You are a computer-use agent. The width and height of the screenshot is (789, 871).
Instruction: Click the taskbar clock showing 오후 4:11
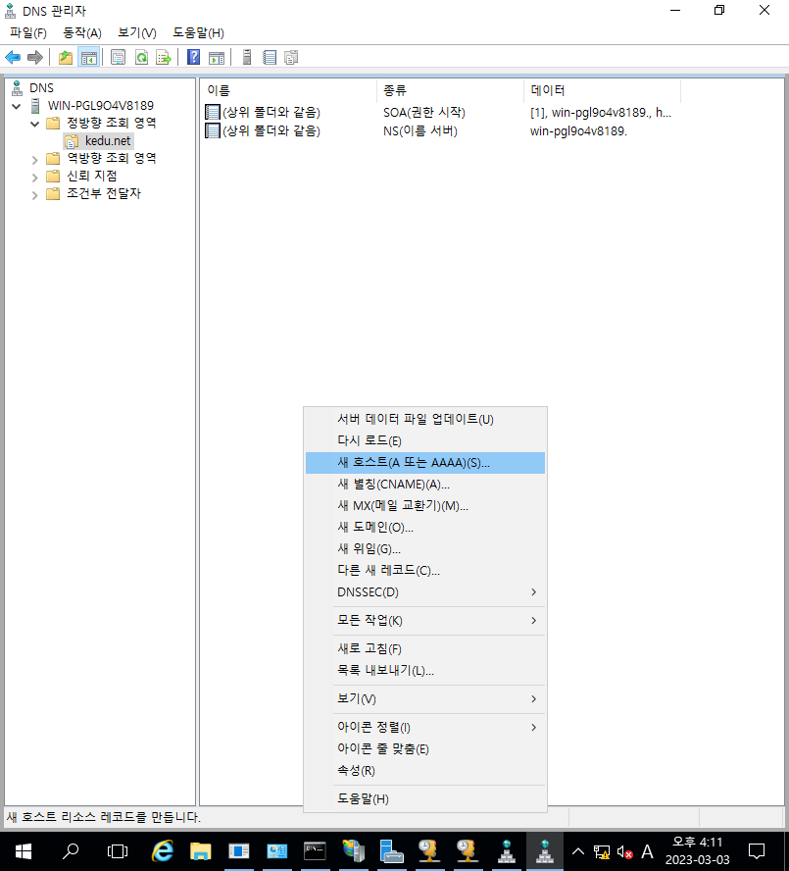point(698,851)
